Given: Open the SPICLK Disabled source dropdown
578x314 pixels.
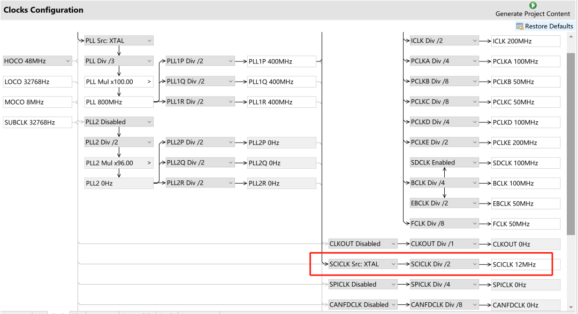Looking at the screenshot, I should [363, 285].
